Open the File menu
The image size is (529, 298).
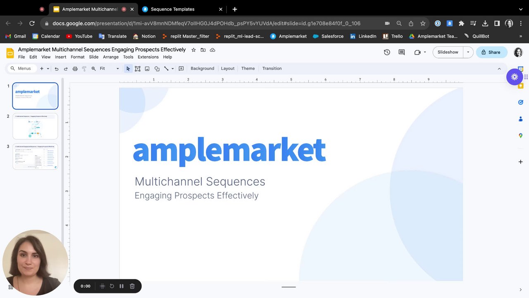[x=21, y=57]
